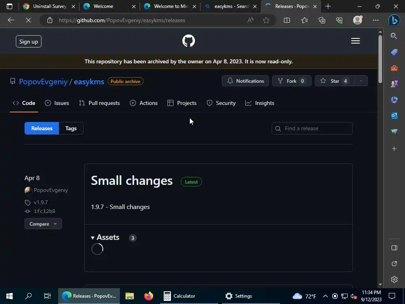This screenshot has height=304, width=405.
Task: Fork the easykms repository
Action: tap(292, 81)
